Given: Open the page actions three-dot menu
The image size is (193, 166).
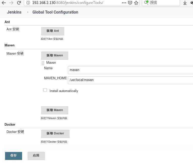Looking at the screenshot, I should (x=124, y=3).
